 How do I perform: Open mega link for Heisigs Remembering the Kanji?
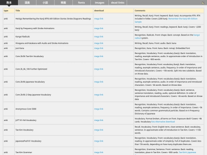coord(99,19)
